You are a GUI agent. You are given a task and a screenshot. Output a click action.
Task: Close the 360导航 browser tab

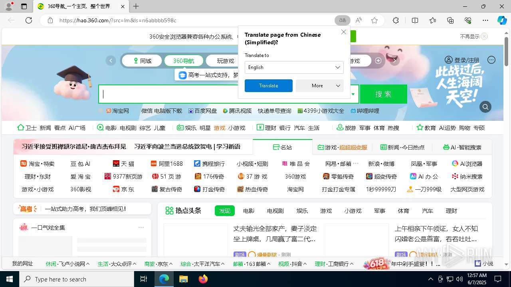click(123, 6)
